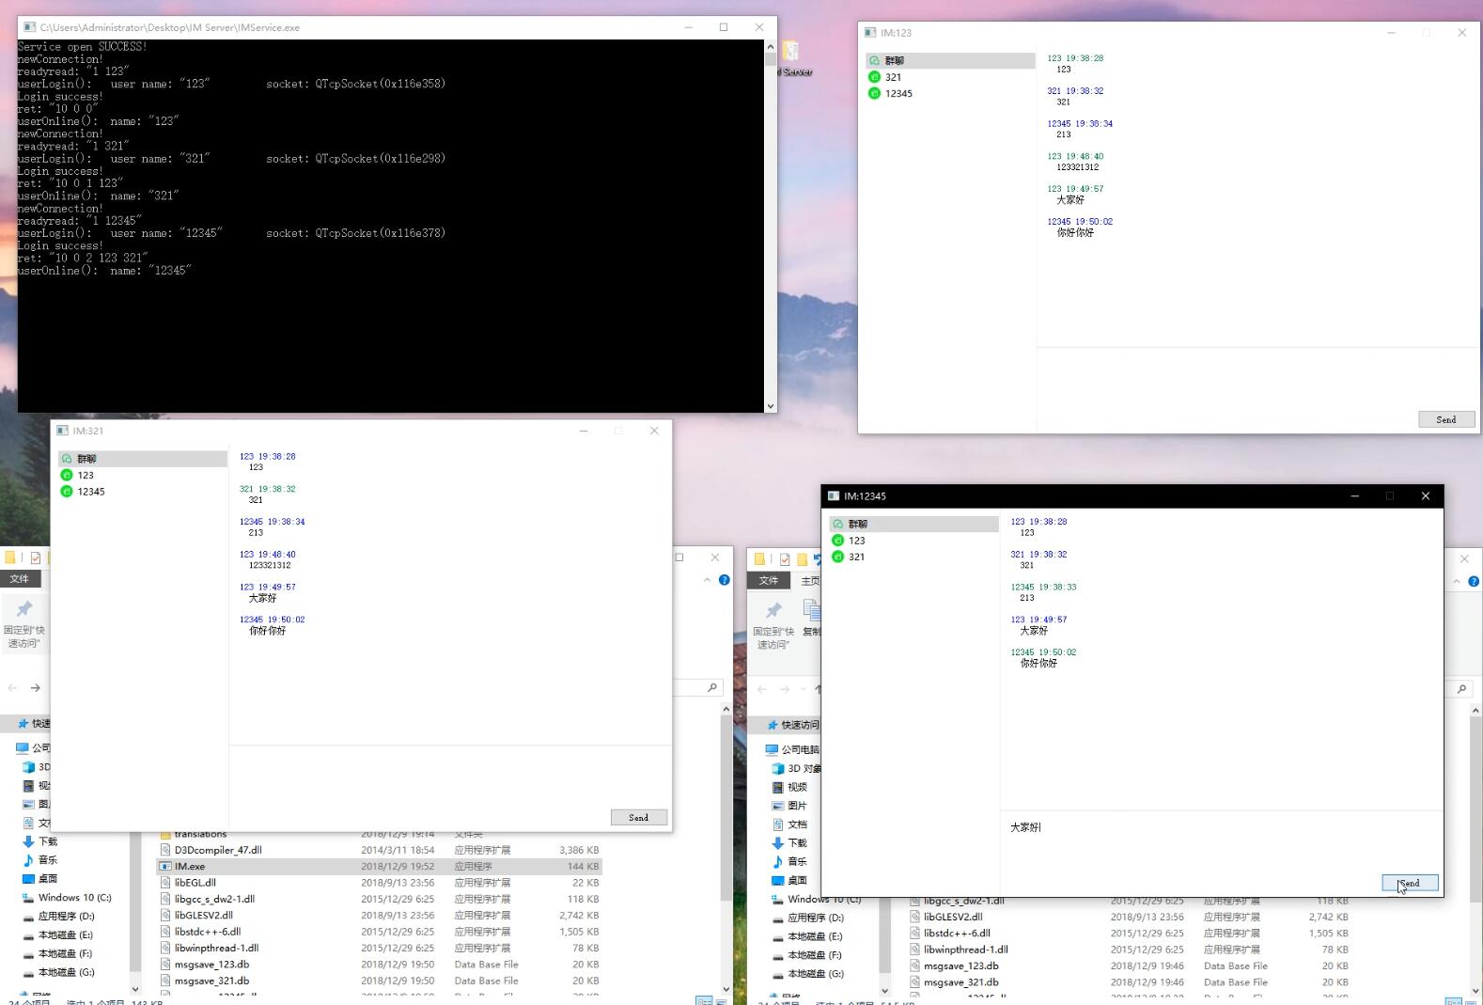Screen dimensions: 1483x1005
Task: Open 文件 menu in left Explorer window
Action: [20, 579]
